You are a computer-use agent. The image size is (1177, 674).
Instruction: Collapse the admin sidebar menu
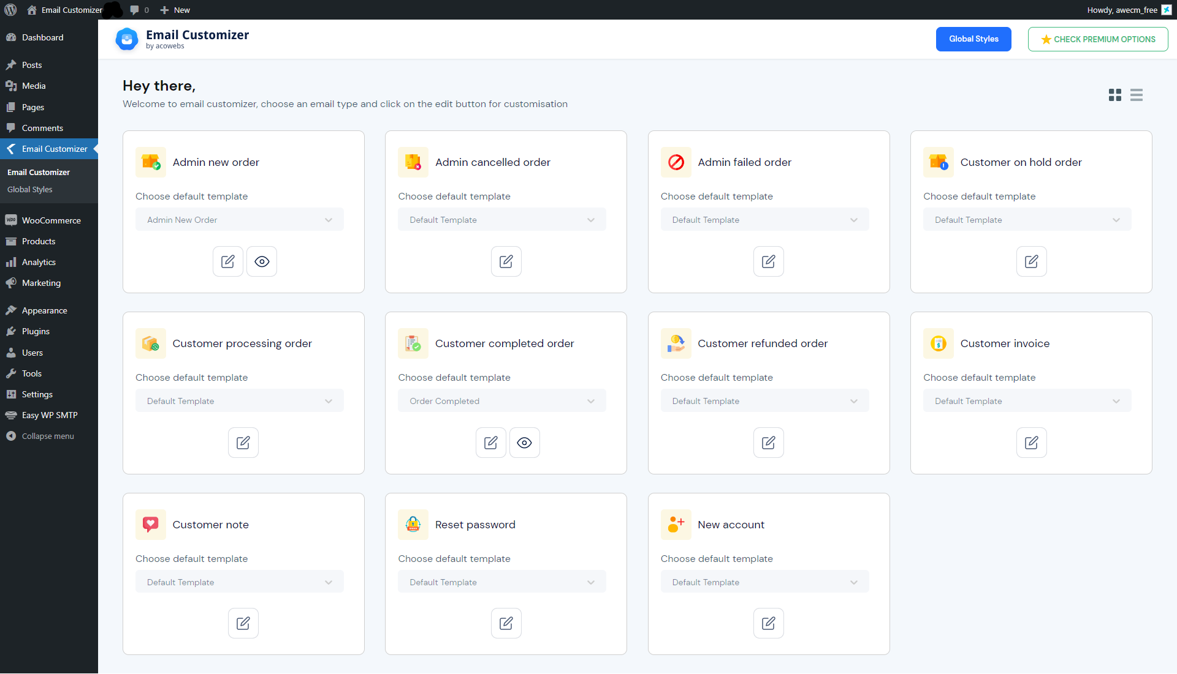point(49,436)
